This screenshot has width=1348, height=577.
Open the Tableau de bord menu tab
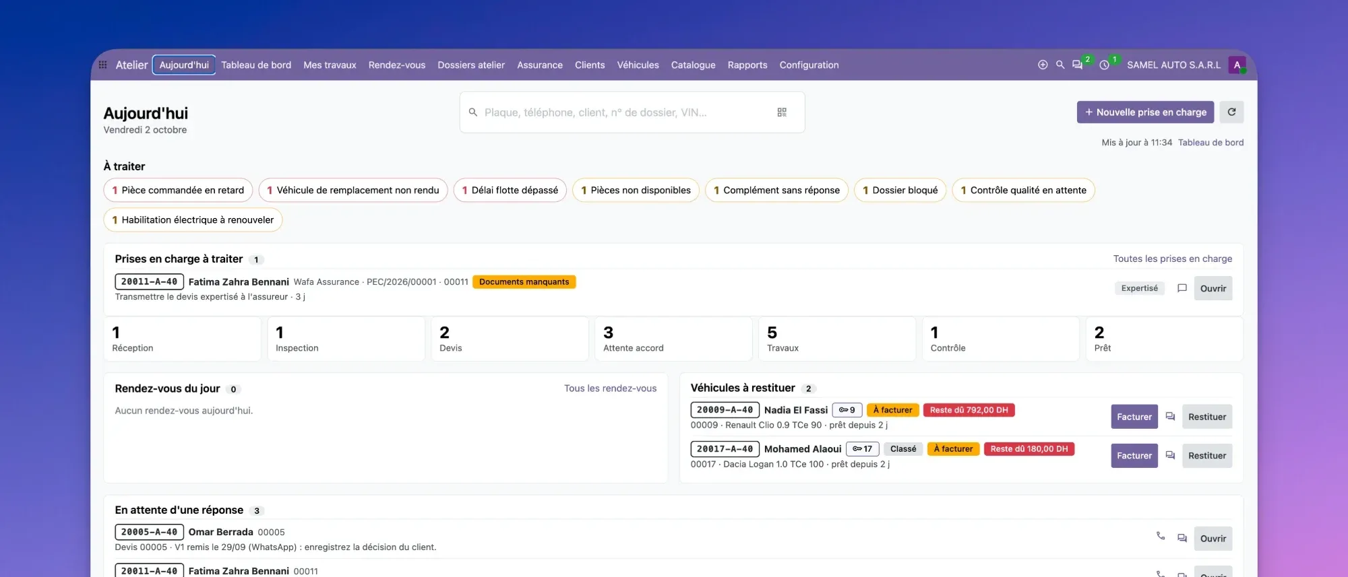(x=256, y=65)
